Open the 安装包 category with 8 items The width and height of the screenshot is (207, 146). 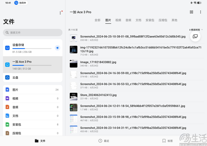coord(33,125)
